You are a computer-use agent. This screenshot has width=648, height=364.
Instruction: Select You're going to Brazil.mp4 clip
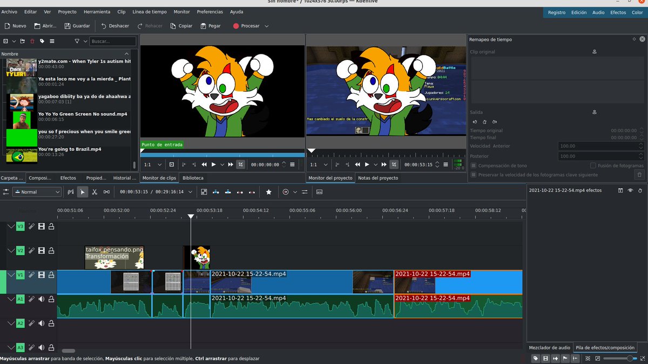point(67,155)
